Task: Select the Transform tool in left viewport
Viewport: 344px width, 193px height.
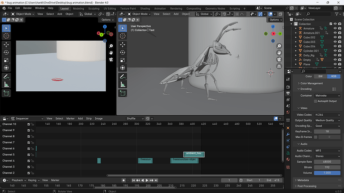Action: [6, 68]
